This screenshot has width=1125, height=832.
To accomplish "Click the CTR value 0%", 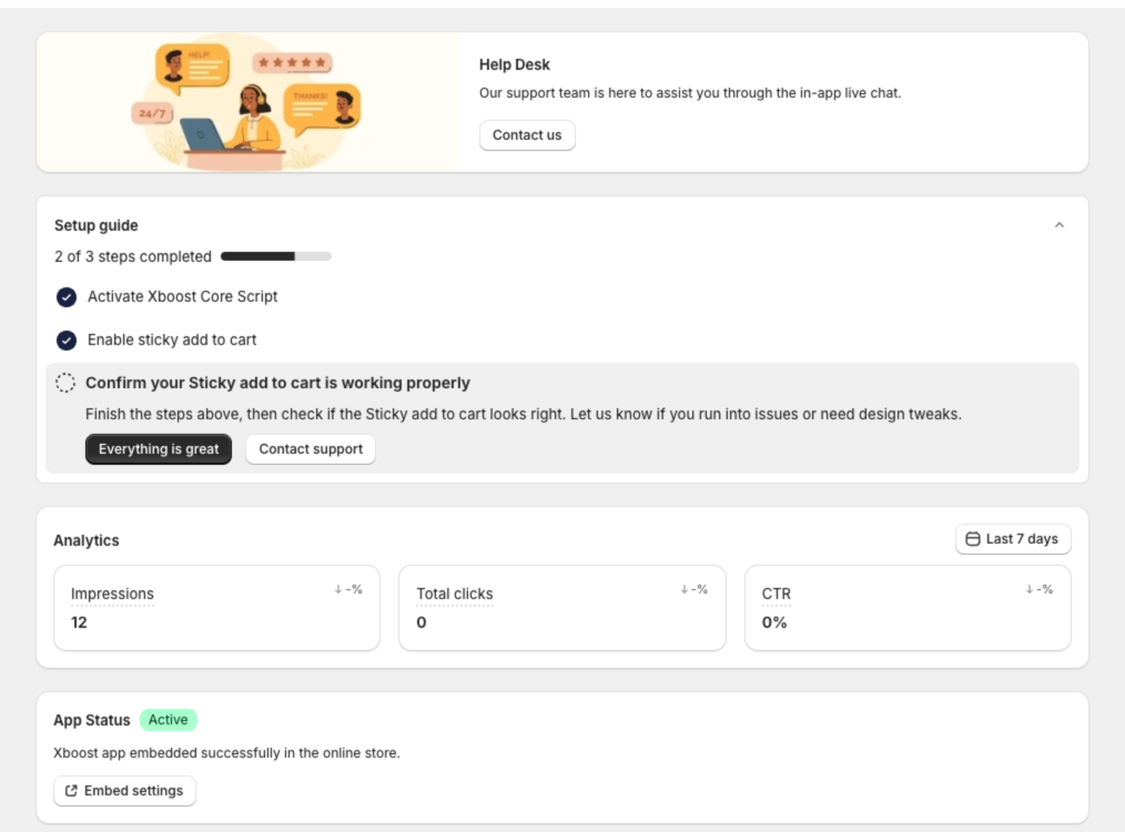I will [x=774, y=622].
